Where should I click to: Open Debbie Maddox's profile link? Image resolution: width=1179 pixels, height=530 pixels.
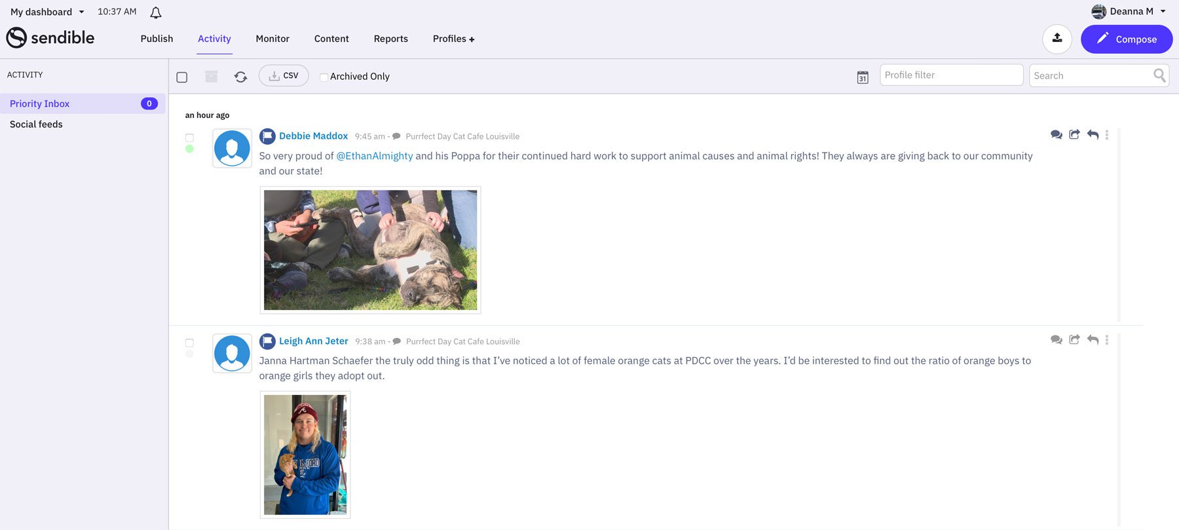[313, 136]
